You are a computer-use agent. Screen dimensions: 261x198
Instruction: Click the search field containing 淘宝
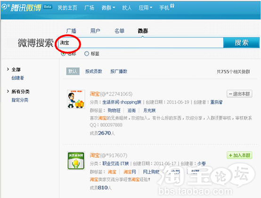pyautogui.click(x=141, y=43)
